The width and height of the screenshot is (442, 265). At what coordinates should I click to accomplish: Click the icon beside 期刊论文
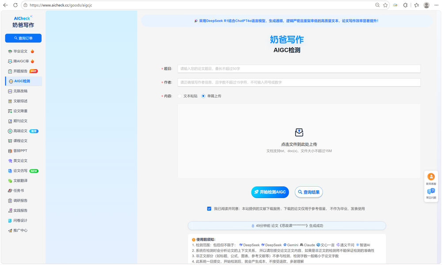(10, 121)
